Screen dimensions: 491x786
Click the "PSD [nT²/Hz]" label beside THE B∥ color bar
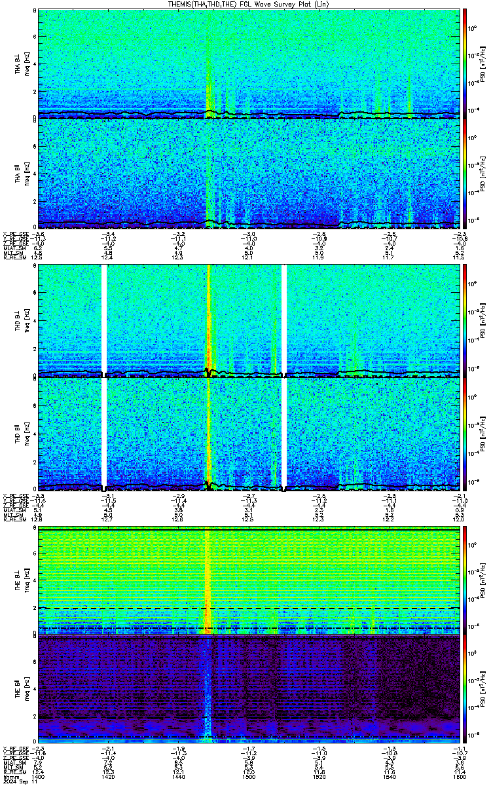[482, 688]
